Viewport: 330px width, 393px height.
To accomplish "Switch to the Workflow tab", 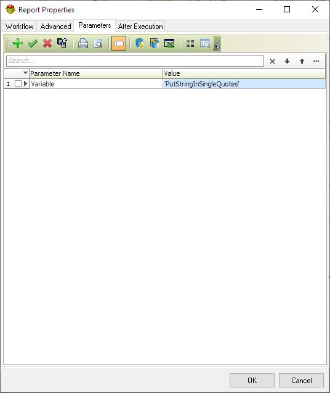I will [20, 27].
